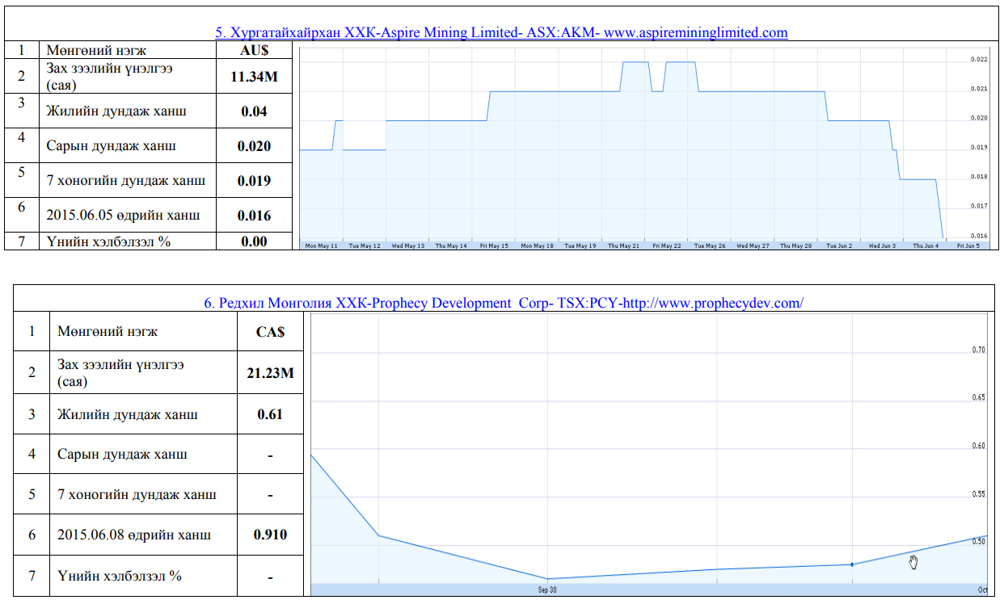
Task: Select the CA$ currency cell
Action: click(269, 331)
